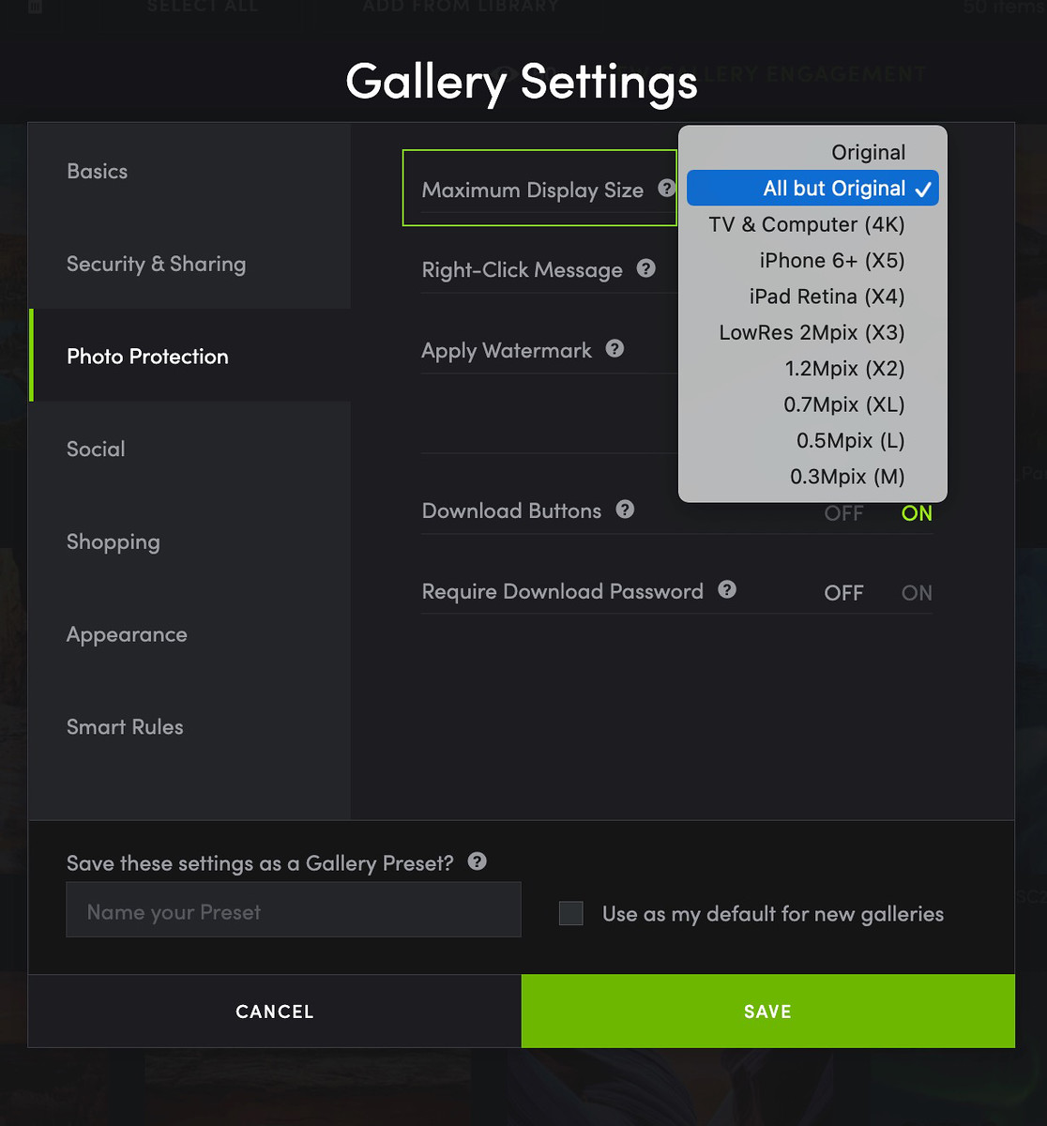Pick LowRes 2Mpix (X3) size option
Image resolution: width=1047 pixels, height=1126 pixels.
coord(812,332)
